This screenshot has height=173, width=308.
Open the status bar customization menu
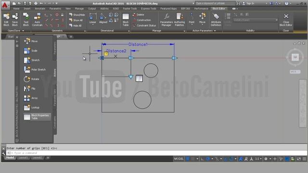(304, 159)
